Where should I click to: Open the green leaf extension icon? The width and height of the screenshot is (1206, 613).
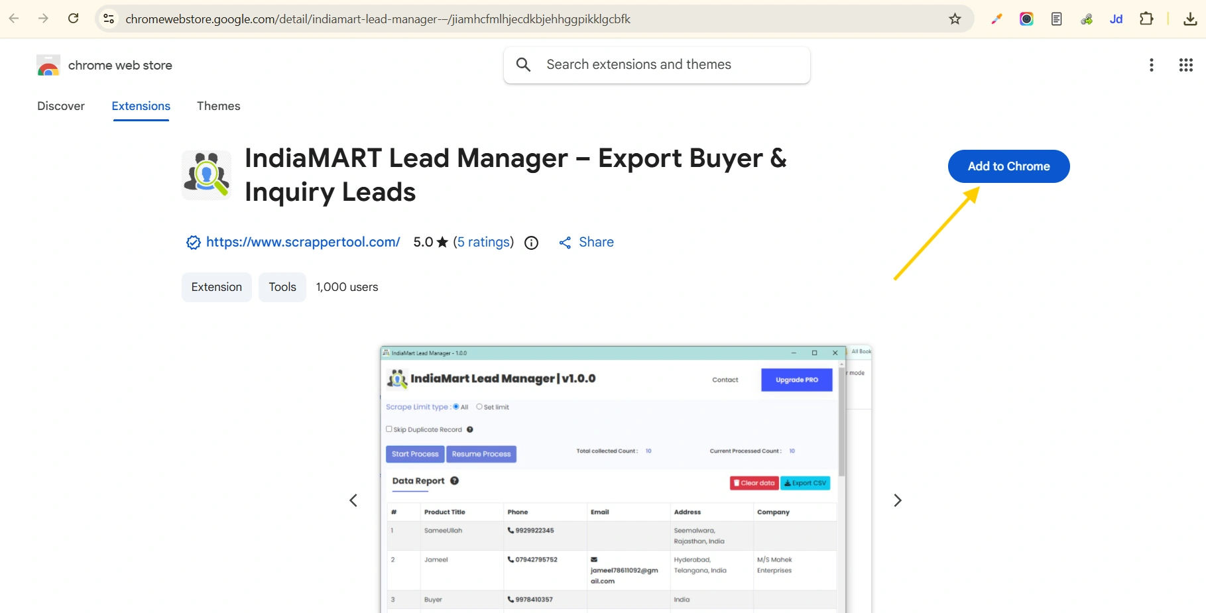pyautogui.click(x=1087, y=19)
